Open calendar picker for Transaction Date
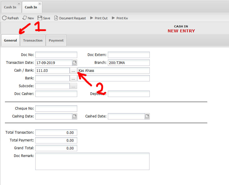Screen dimensions: 229x185 [x=75, y=63]
